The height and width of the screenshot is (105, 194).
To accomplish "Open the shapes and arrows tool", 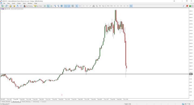I will point(103,6).
